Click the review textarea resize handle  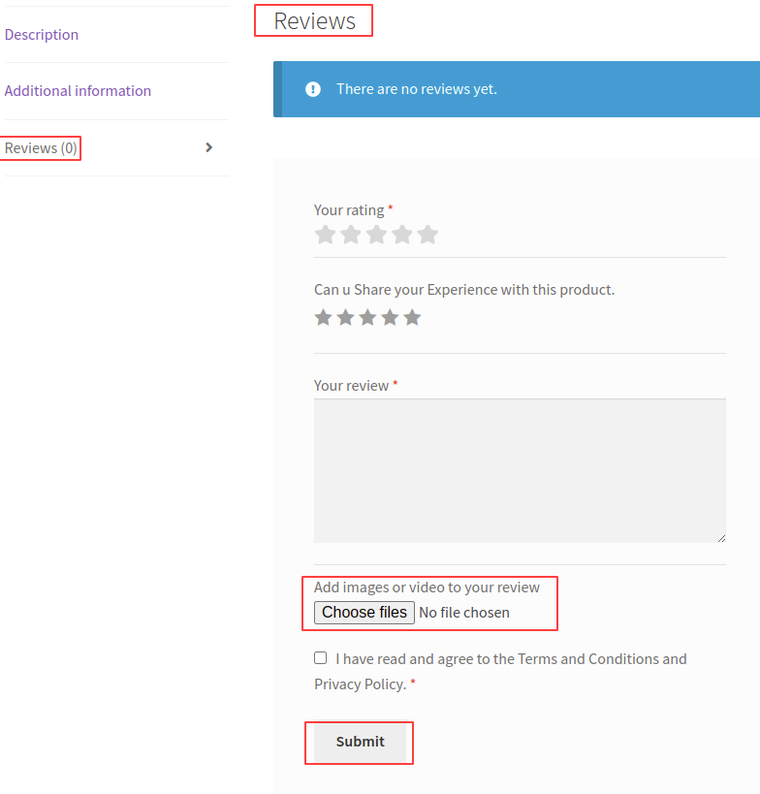(721, 538)
